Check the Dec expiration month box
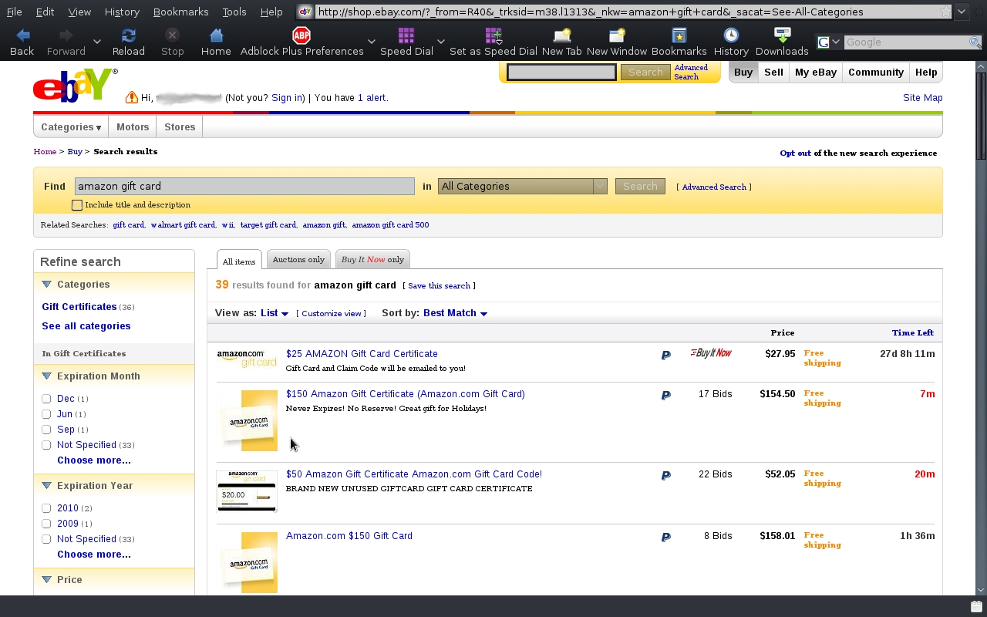The height and width of the screenshot is (617, 987). pyautogui.click(x=46, y=399)
